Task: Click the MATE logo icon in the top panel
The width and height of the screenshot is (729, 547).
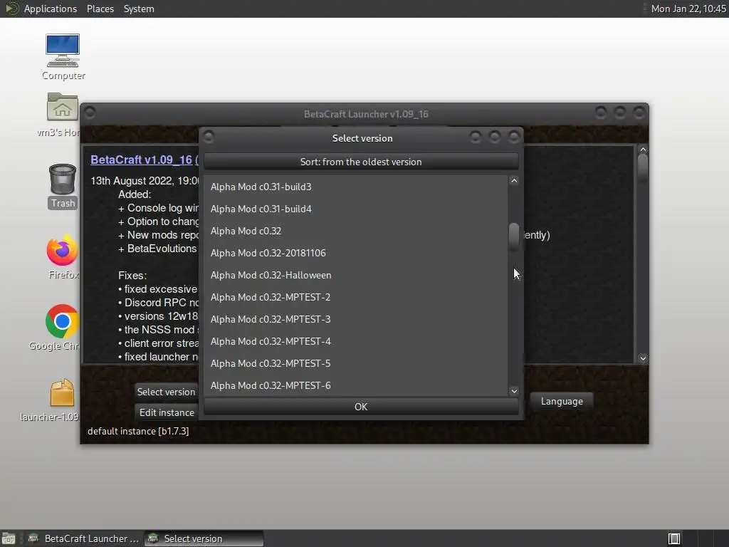Action: point(11,9)
